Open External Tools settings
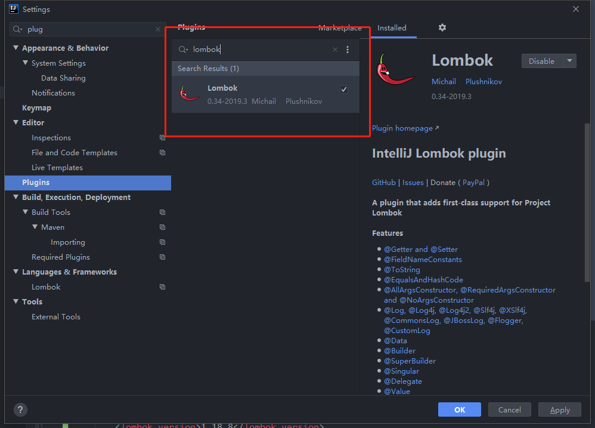 click(x=56, y=316)
